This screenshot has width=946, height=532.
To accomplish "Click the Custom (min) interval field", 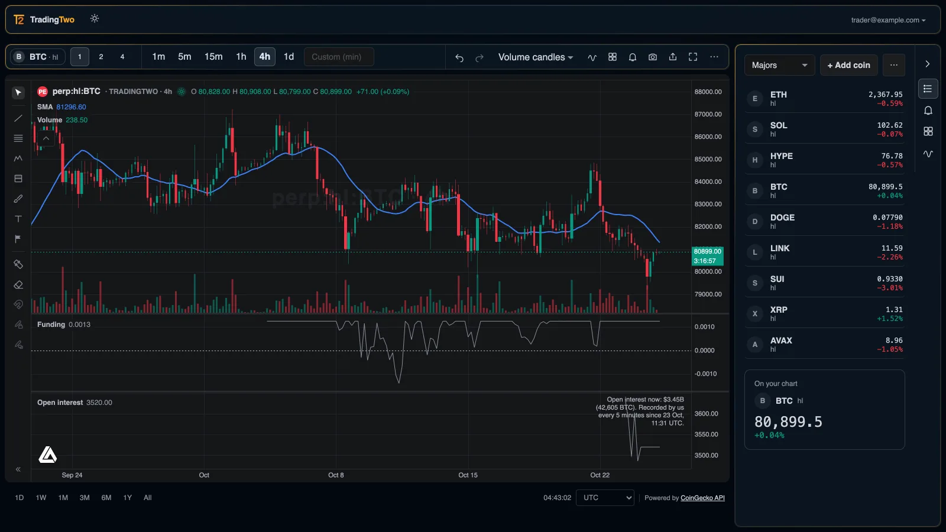I will [x=339, y=57].
